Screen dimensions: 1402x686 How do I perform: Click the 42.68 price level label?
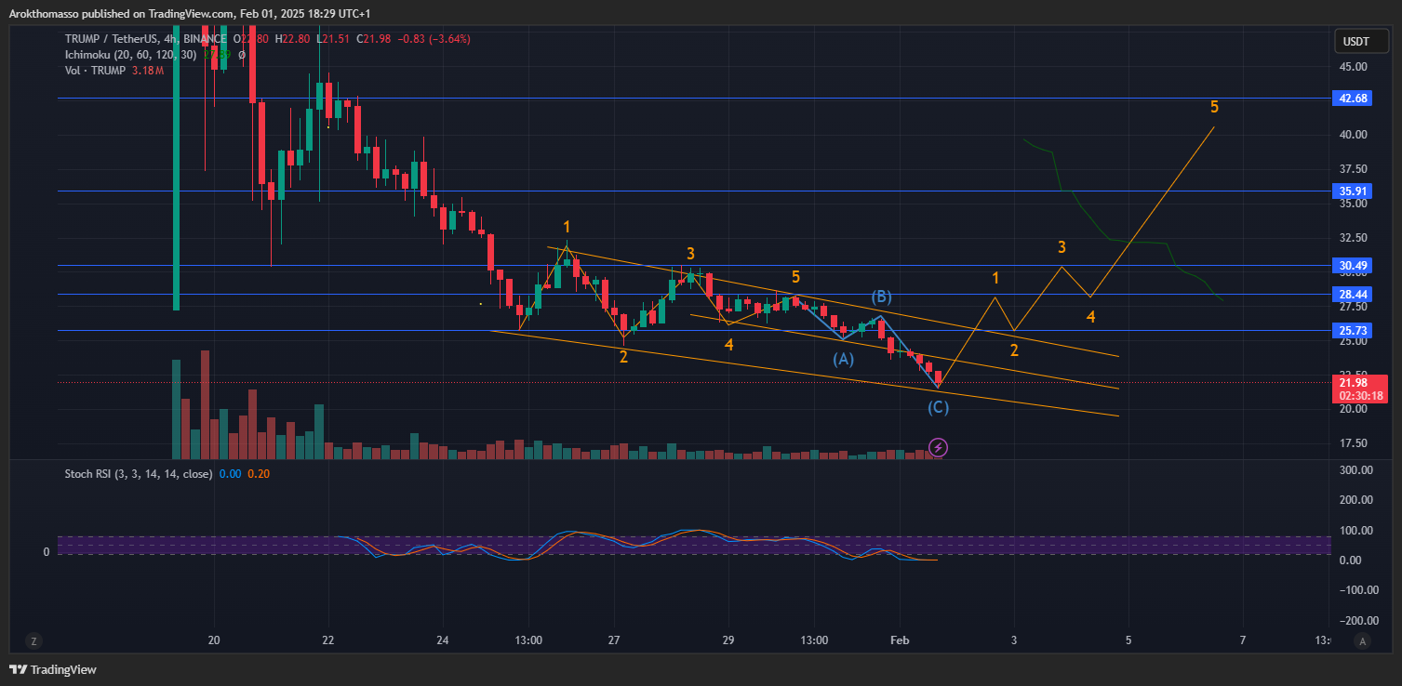(x=1352, y=99)
